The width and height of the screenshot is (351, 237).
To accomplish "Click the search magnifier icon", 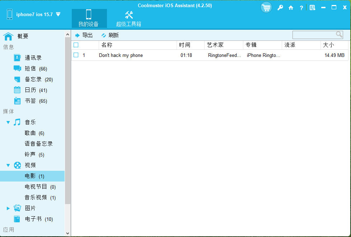I will [x=339, y=35].
